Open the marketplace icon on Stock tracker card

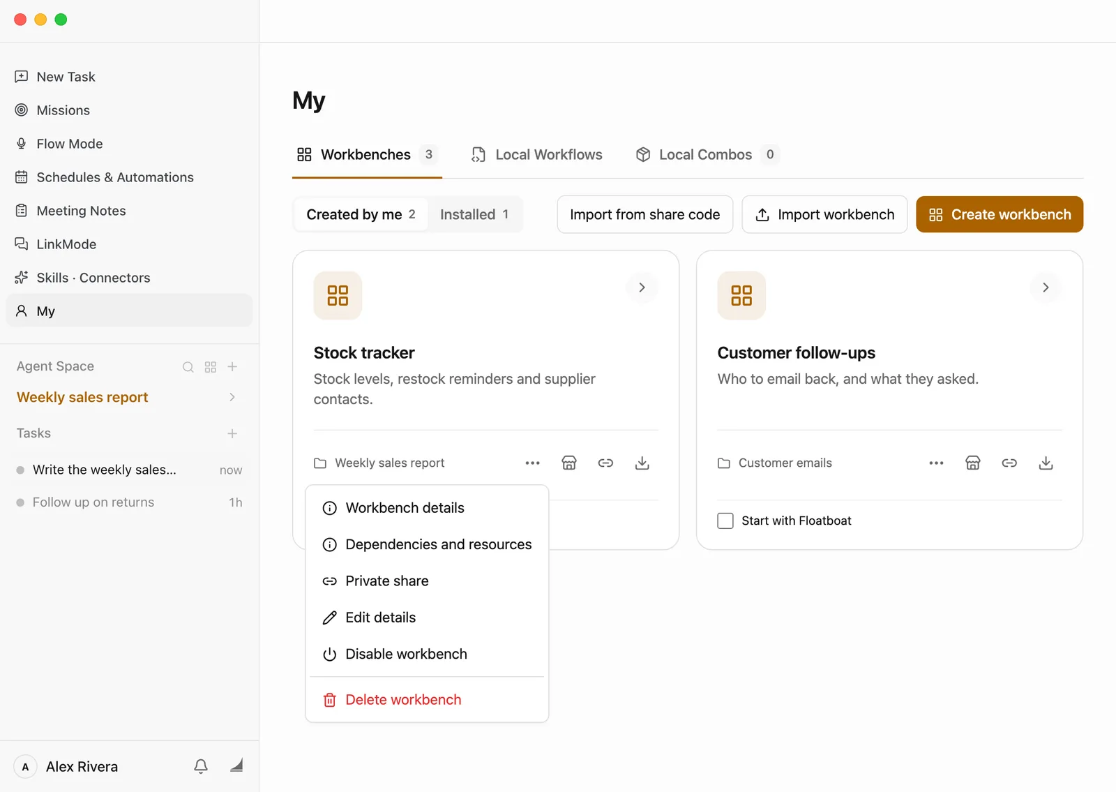point(569,463)
